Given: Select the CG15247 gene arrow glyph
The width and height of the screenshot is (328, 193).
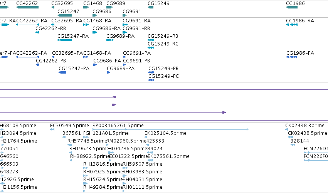Looking at the screenshot, I should (65, 15).
